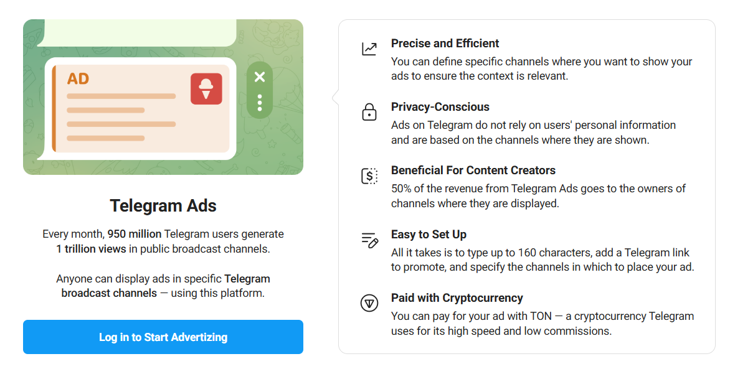The width and height of the screenshot is (730, 369).
Task: Click the Easy to Set Up pencil icon
Action: (369, 240)
